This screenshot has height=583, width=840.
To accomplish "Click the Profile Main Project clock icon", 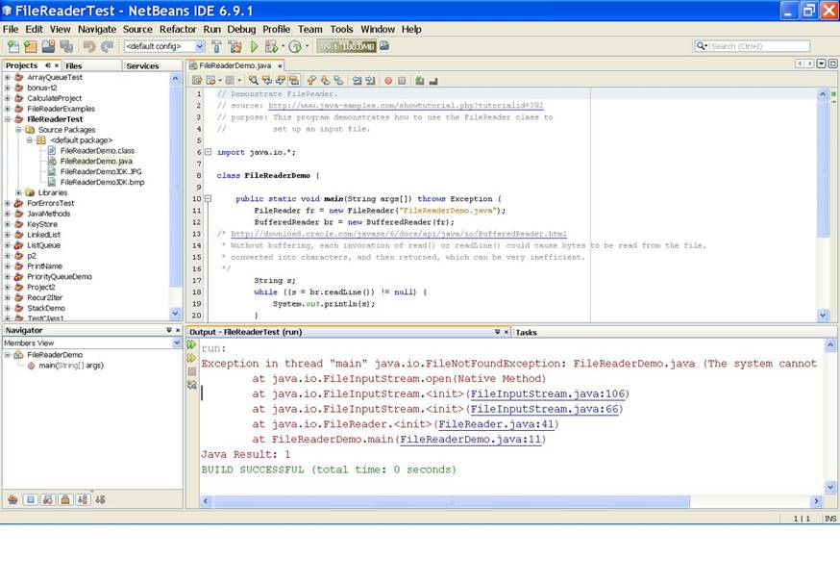I will click(295, 46).
